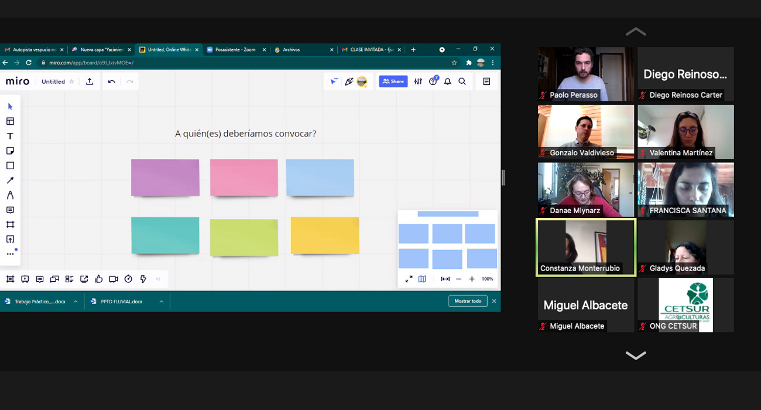Select the Frame tool in left toolbar
This screenshot has height=410, width=761.
(10, 224)
